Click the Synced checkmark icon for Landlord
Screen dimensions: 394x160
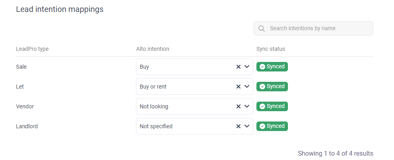click(x=262, y=126)
